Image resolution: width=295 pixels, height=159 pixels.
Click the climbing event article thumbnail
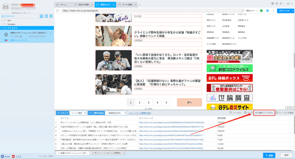(x=114, y=36)
